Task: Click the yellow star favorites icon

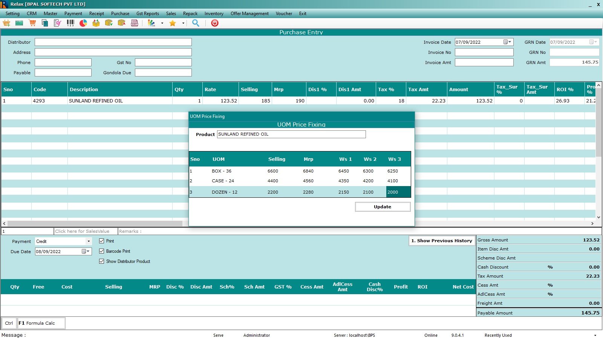Action: click(173, 23)
